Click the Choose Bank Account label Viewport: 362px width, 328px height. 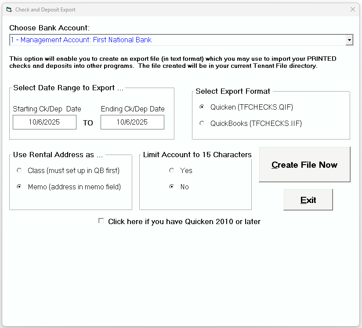tap(49, 28)
